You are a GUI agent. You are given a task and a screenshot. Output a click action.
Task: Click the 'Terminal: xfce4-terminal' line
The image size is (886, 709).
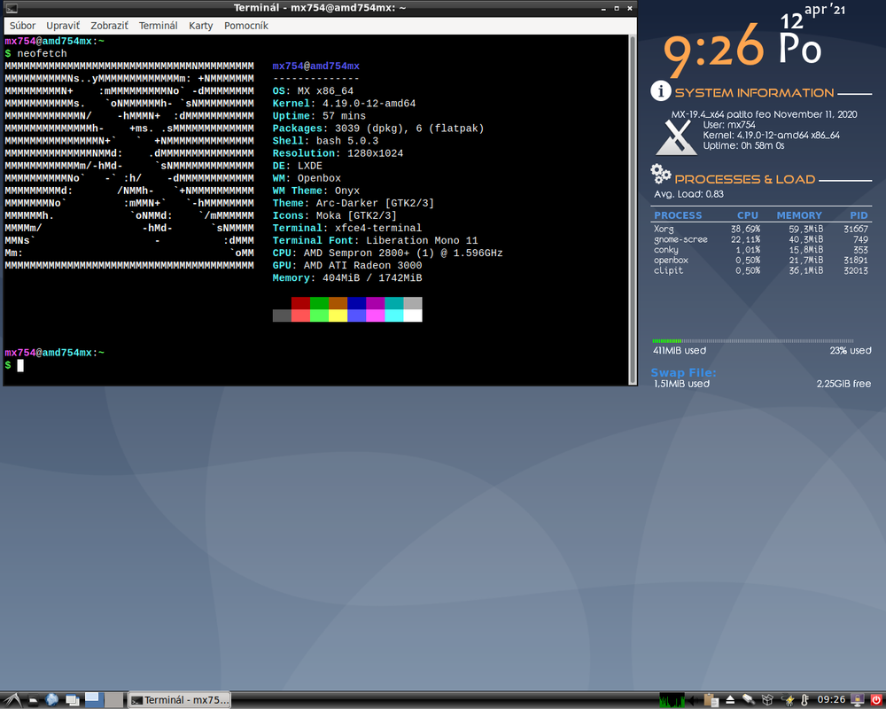[347, 228]
